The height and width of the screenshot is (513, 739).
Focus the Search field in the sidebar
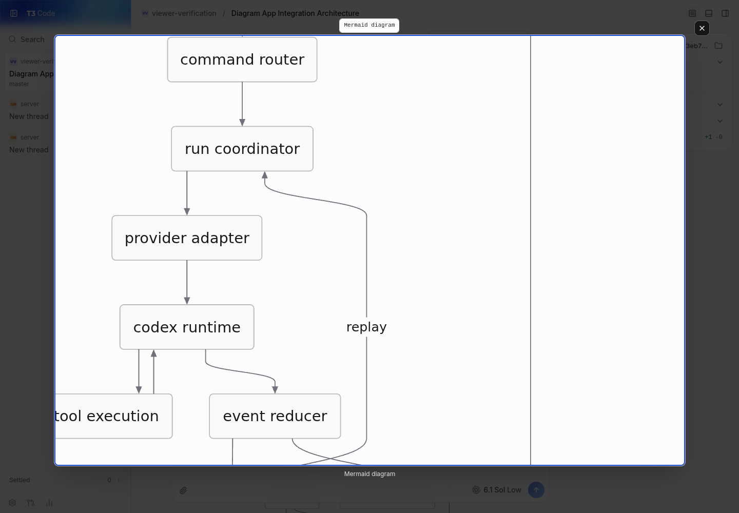(32, 40)
